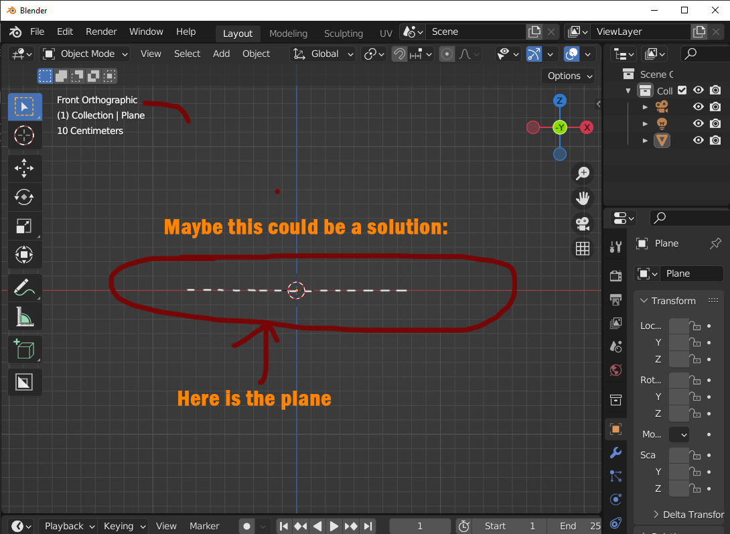730x534 pixels.
Task: Click the viewport zoom magnifier gizmo
Action: tap(583, 173)
